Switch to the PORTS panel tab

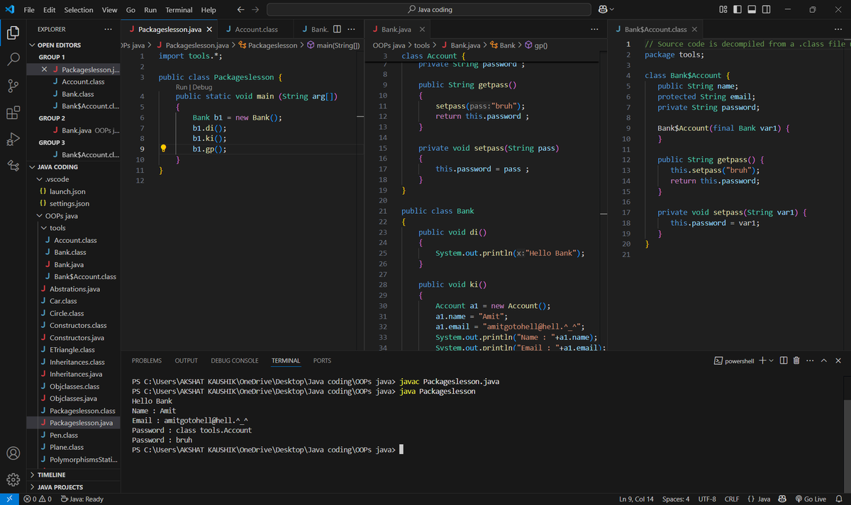322,361
